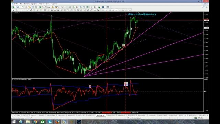The width and height of the screenshot is (220, 124).
Task: Expand the Templates dropdown arrow
Action: (109, 7)
